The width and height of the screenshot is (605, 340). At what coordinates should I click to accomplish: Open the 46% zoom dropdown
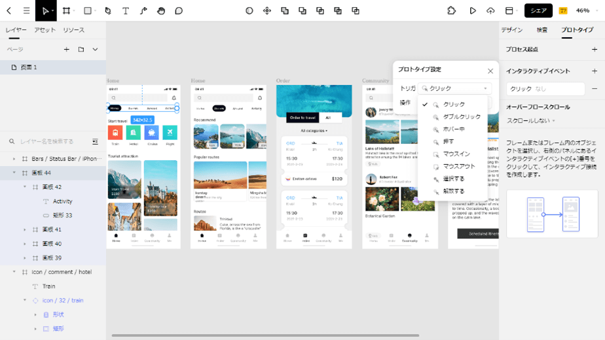tap(587, 11)
